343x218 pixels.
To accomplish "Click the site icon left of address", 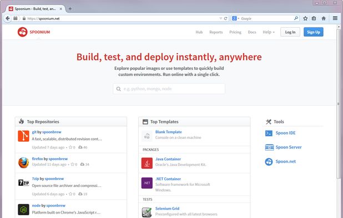I will [16, 18].
